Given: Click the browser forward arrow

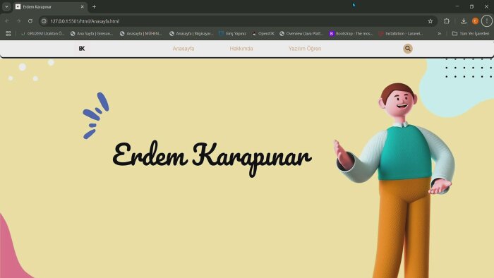Looking at the screenshot, I should [18, 21].
